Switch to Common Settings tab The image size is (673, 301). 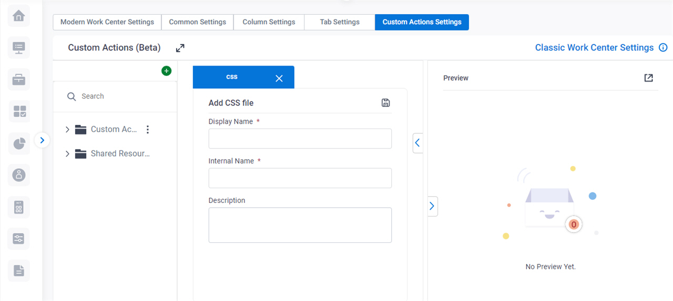198,22
